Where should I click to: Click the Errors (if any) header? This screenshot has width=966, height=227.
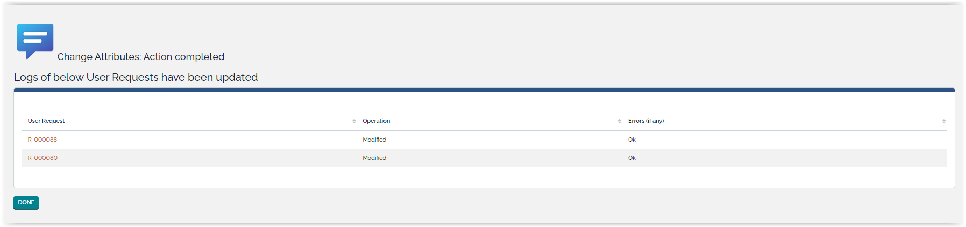[x=646, y=121]
